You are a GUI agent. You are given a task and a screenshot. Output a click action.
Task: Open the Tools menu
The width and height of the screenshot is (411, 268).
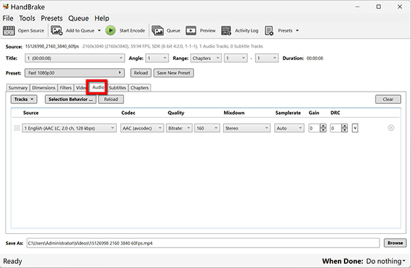[x=27, y=18]
